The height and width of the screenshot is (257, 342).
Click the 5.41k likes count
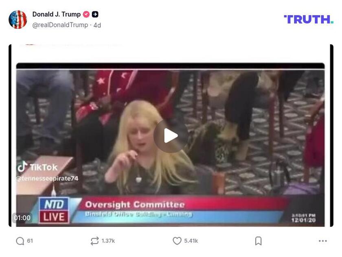click(x=191, y=241)
